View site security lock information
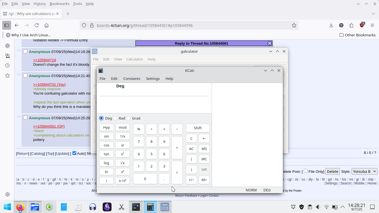This screenshot has height=213, width=379. [x=92, y=25]
